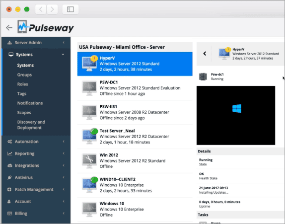Expand the Antivirus section chevron
The width and height of the screenshot is (285, 224).
click(x=64, y=177)
